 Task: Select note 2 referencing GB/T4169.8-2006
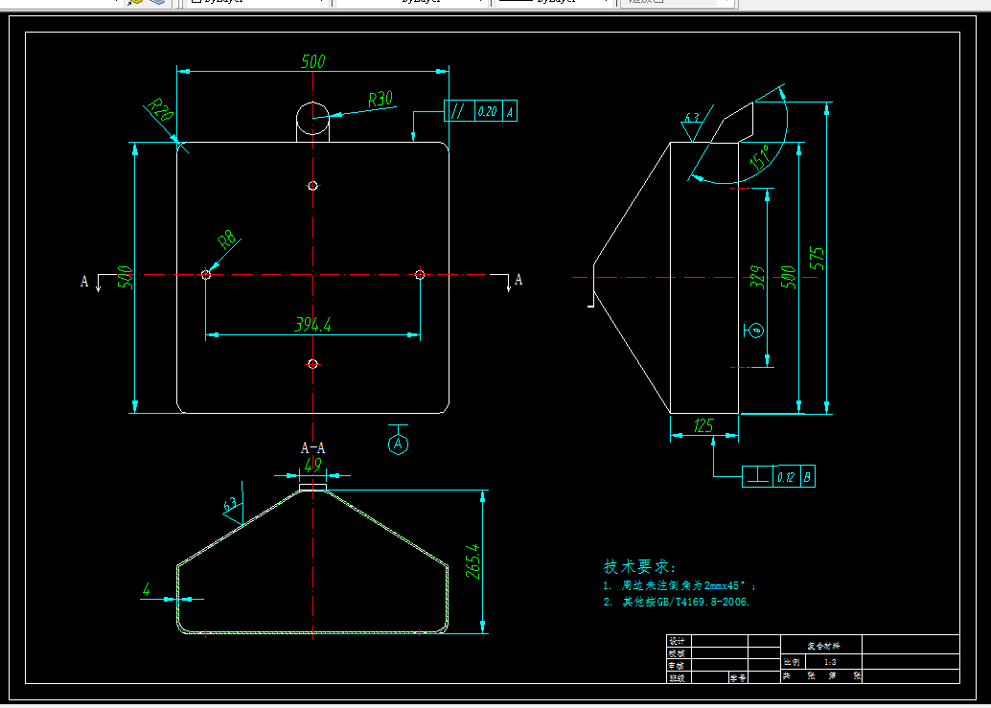677,602
